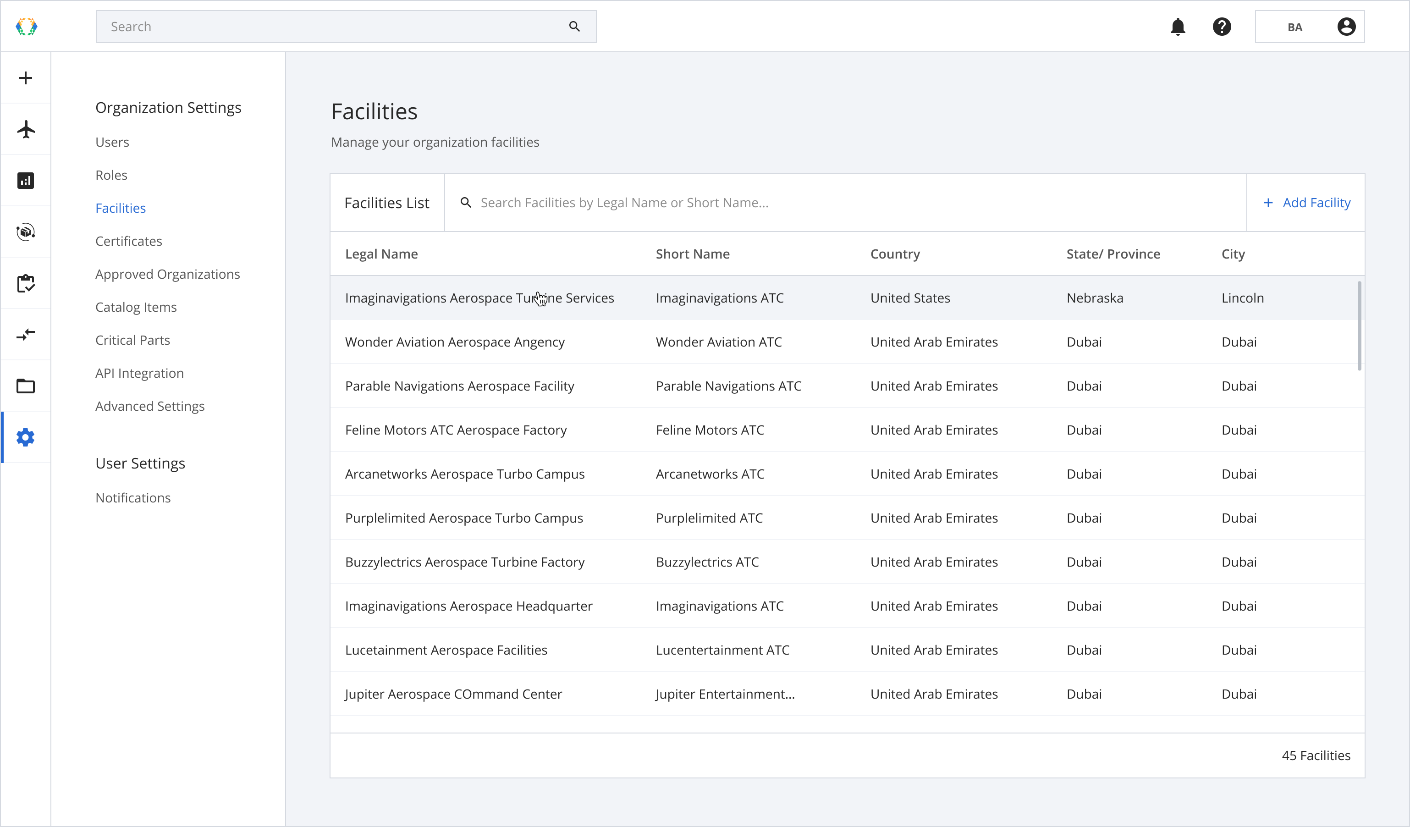Click the Lucentertainment ATC short name

[x=722, y=650]
